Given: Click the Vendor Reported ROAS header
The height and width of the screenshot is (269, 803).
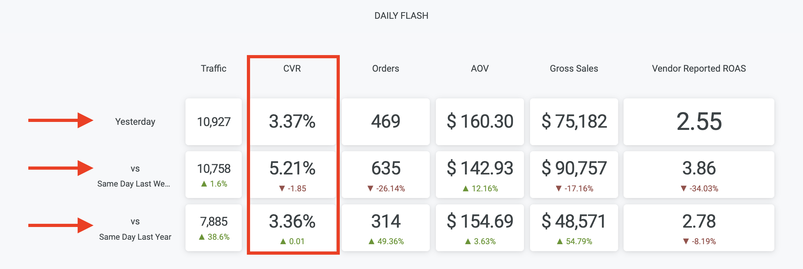Looking at the screenshot, I should coord(699,68).
